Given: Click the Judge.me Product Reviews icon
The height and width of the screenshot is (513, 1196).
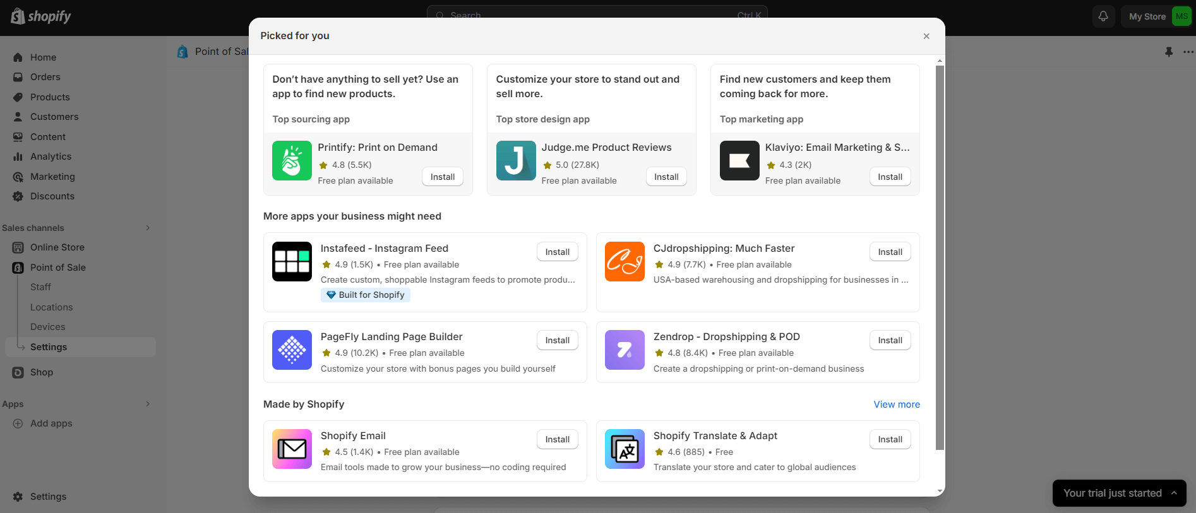Looking at the screenshot, I should [515, 160].
